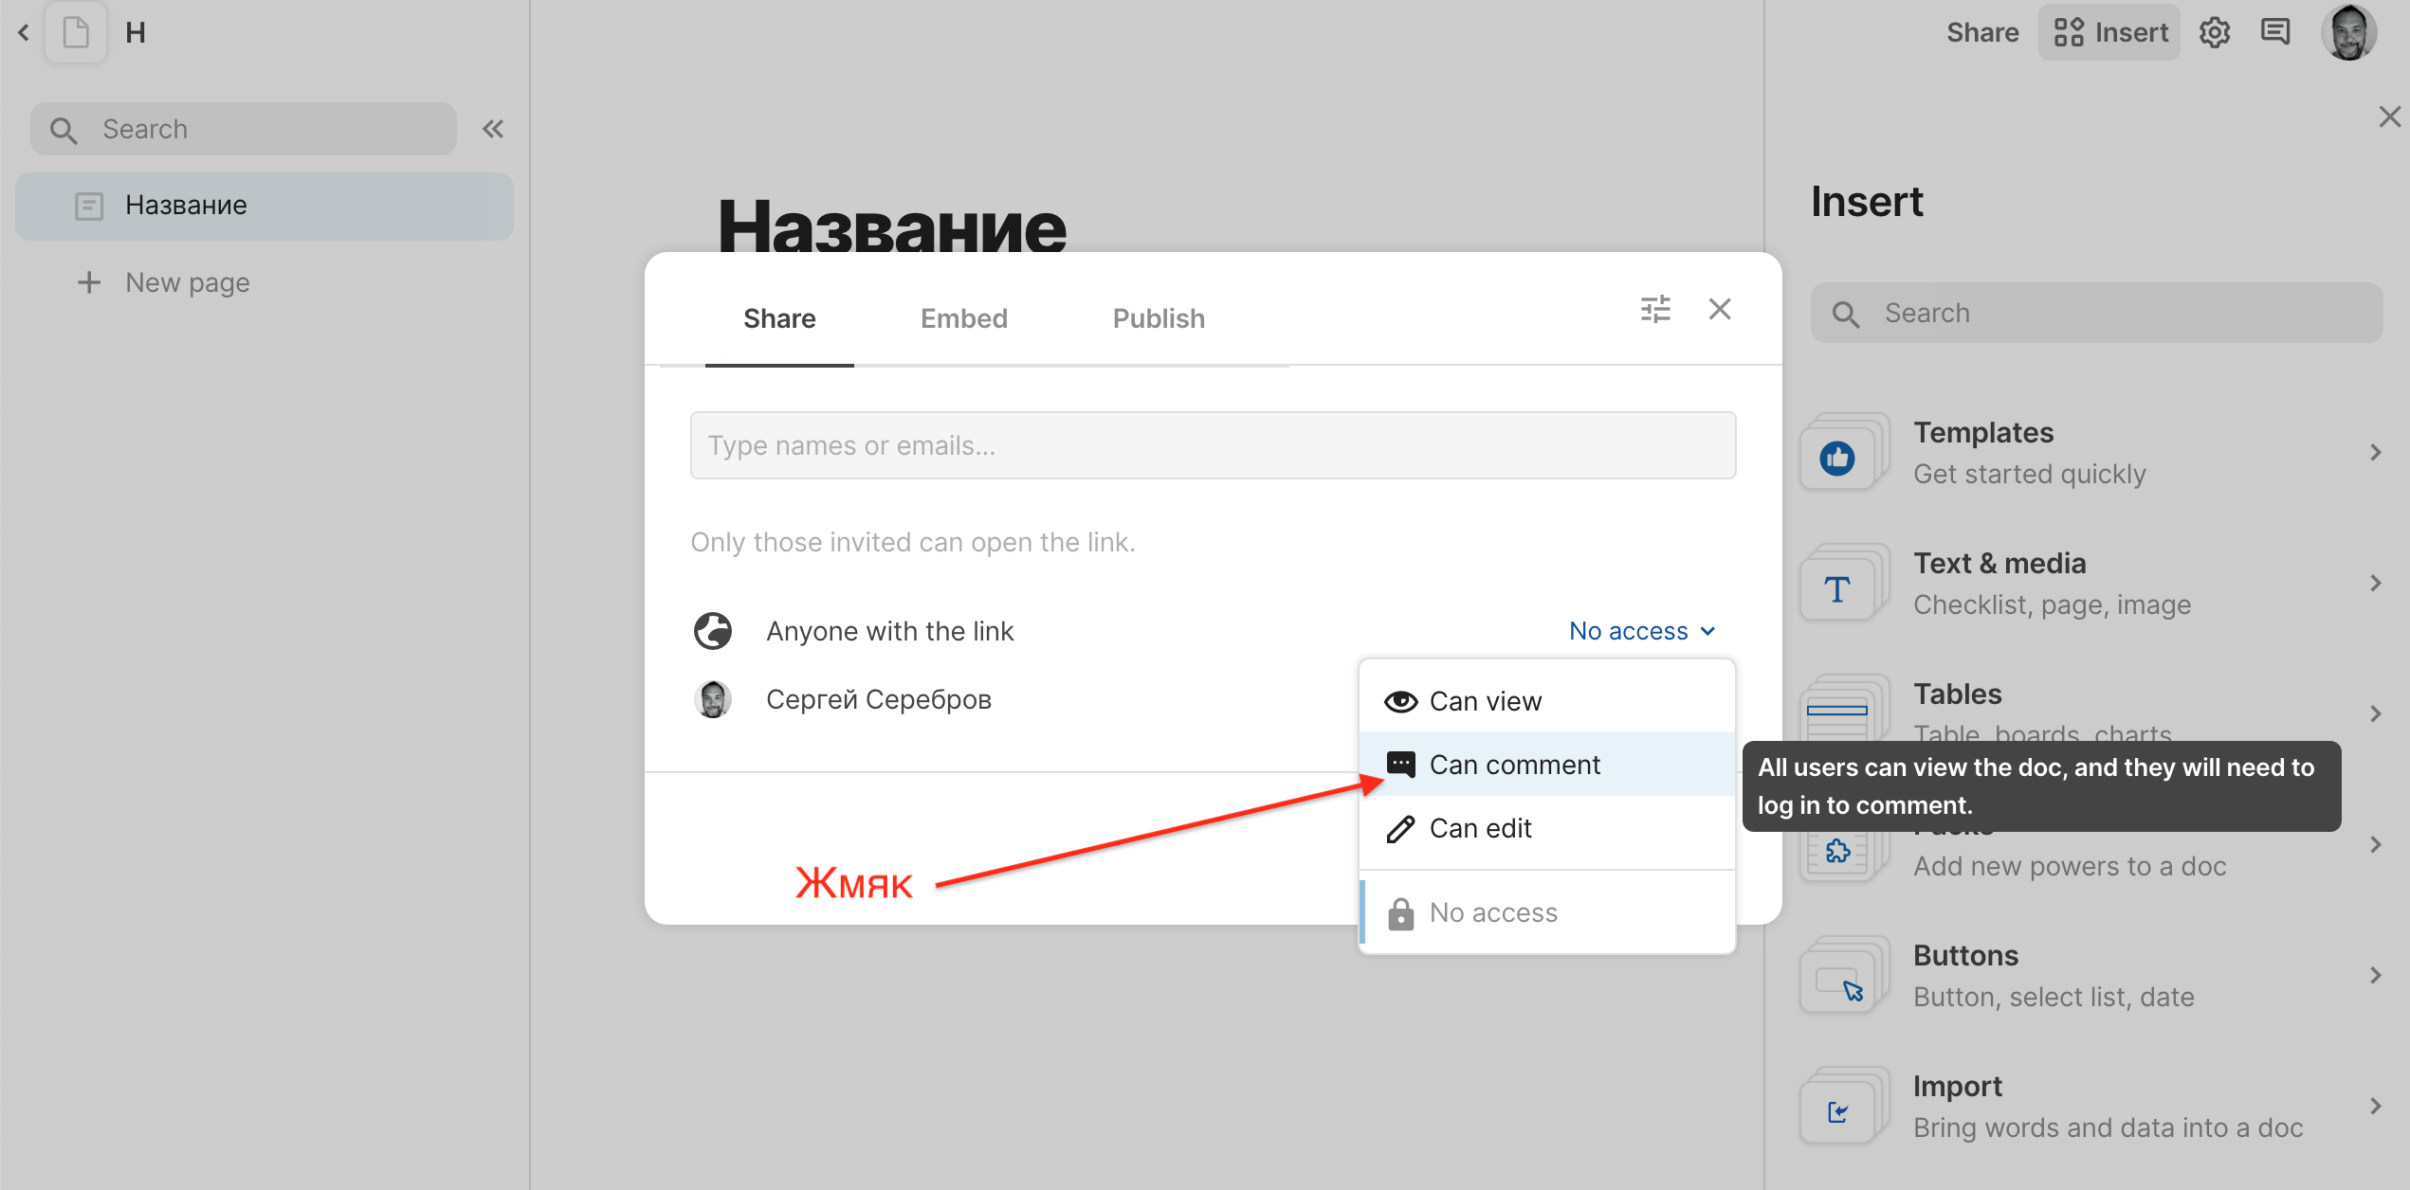Open the share advanced settings sliders icon
Screen dimensions: 2410x1190
1654,309
